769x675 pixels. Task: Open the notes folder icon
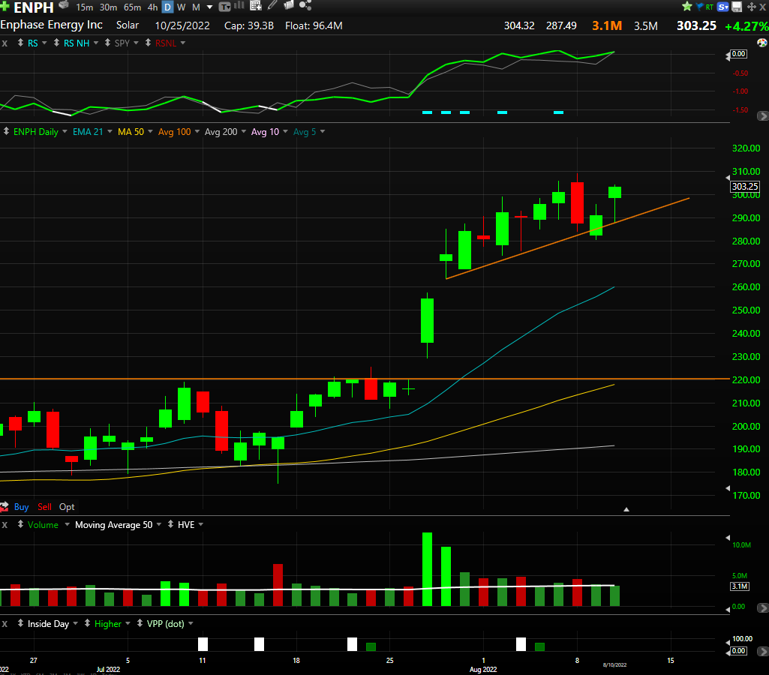[x=289, y=5]
